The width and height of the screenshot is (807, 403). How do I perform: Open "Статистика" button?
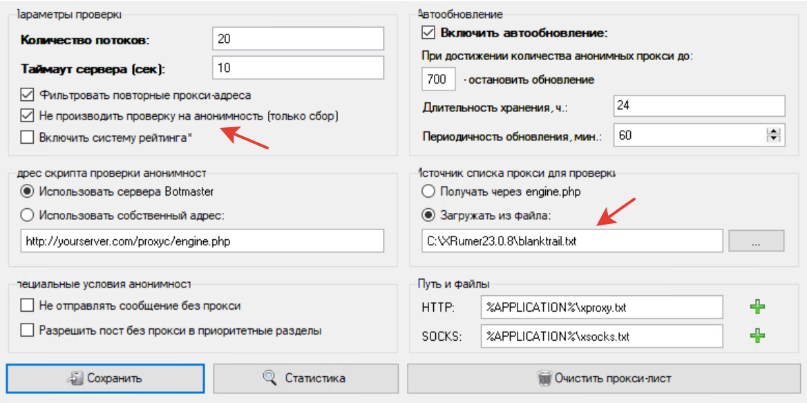click(x=305, y=379)
